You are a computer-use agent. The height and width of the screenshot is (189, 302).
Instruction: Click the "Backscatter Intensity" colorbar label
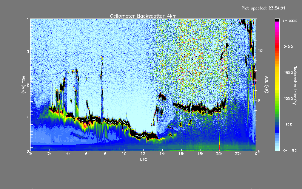[x=295, y=85]
